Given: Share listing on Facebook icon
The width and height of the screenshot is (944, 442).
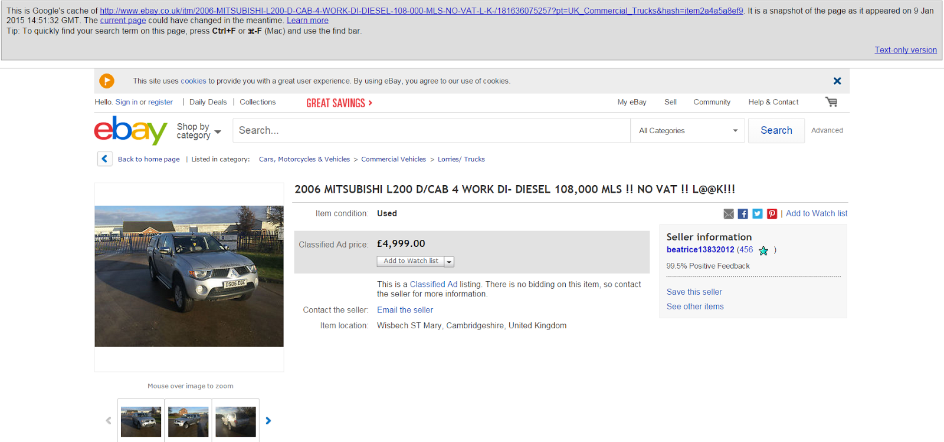Looking at the screenshot, I should [x=743, y=214].
